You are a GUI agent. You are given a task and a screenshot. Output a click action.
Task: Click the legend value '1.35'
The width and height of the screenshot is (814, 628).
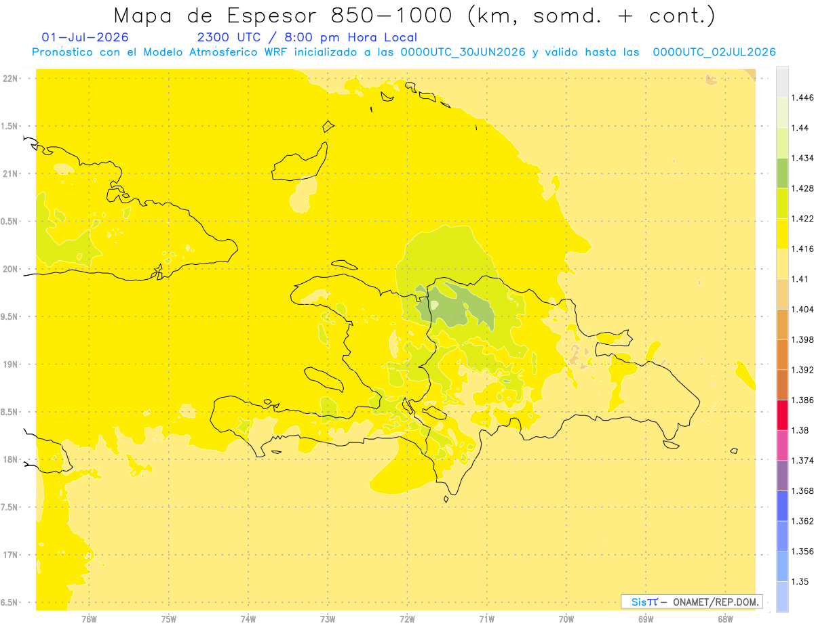(x=800, y=581)
